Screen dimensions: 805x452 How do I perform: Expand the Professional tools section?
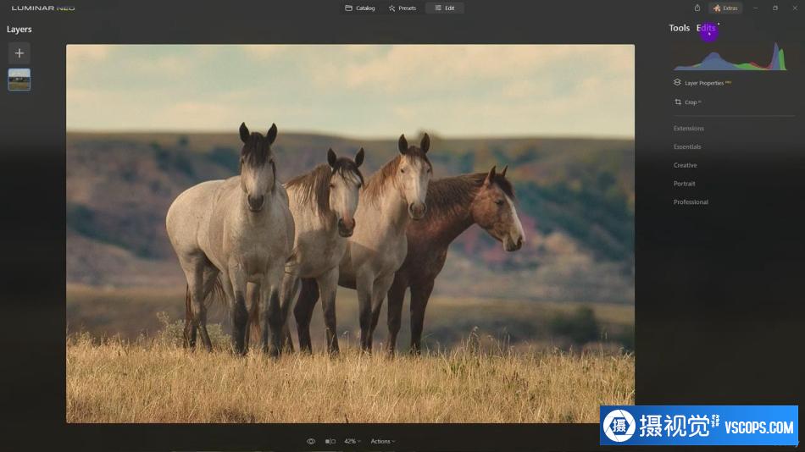[691, 202]
